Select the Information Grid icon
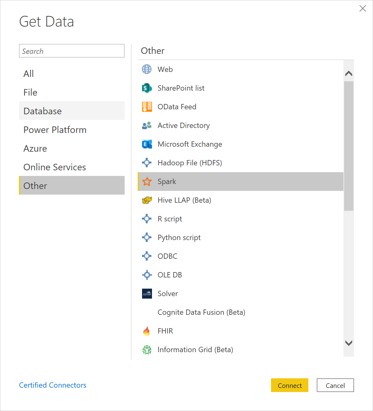This screenshot has width=373, height=411. [147, 350]
